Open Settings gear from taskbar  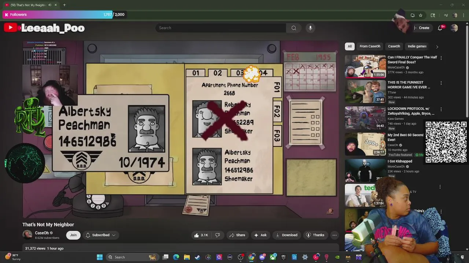tap(305, 257)
